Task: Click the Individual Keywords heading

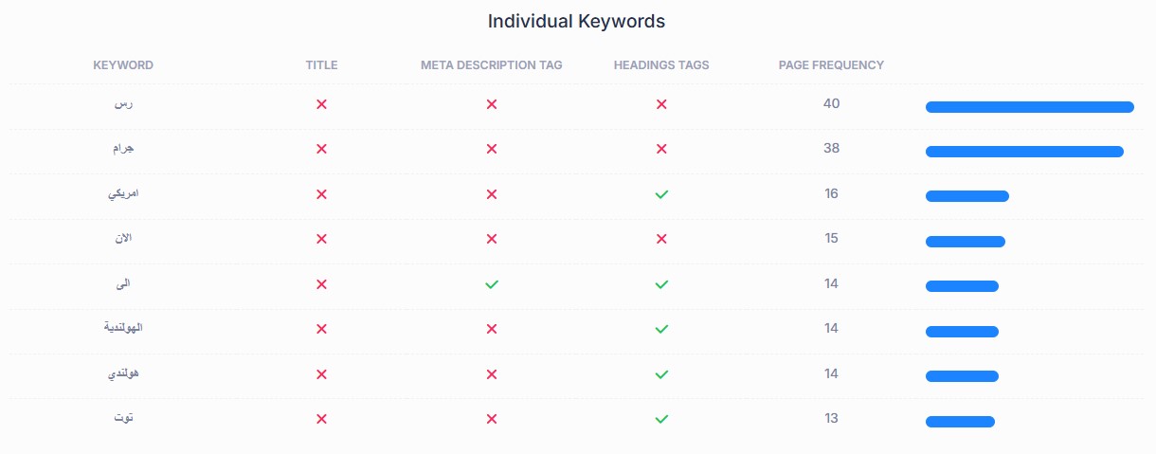Action: click(576, 21)
